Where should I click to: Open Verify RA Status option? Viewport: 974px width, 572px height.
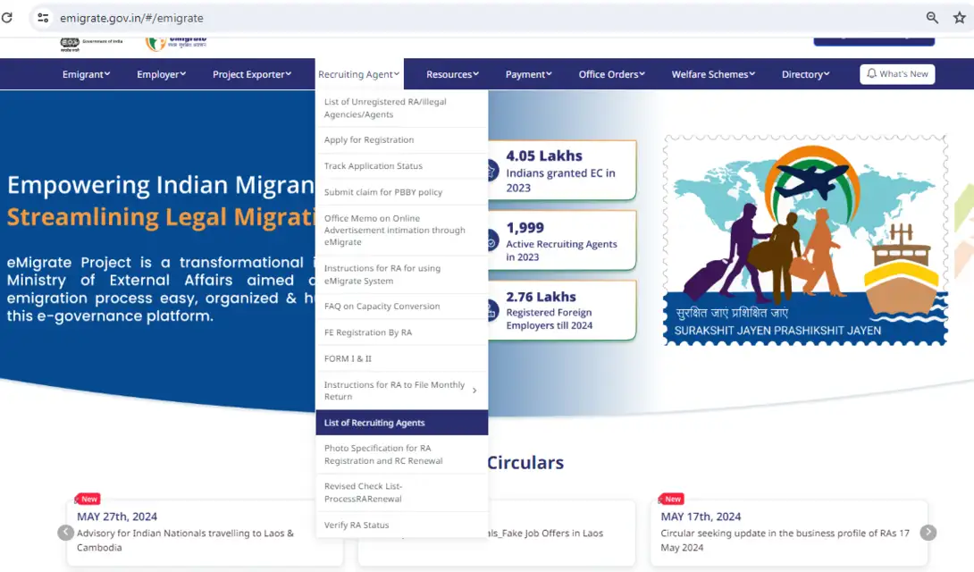[x=357, y=526]
